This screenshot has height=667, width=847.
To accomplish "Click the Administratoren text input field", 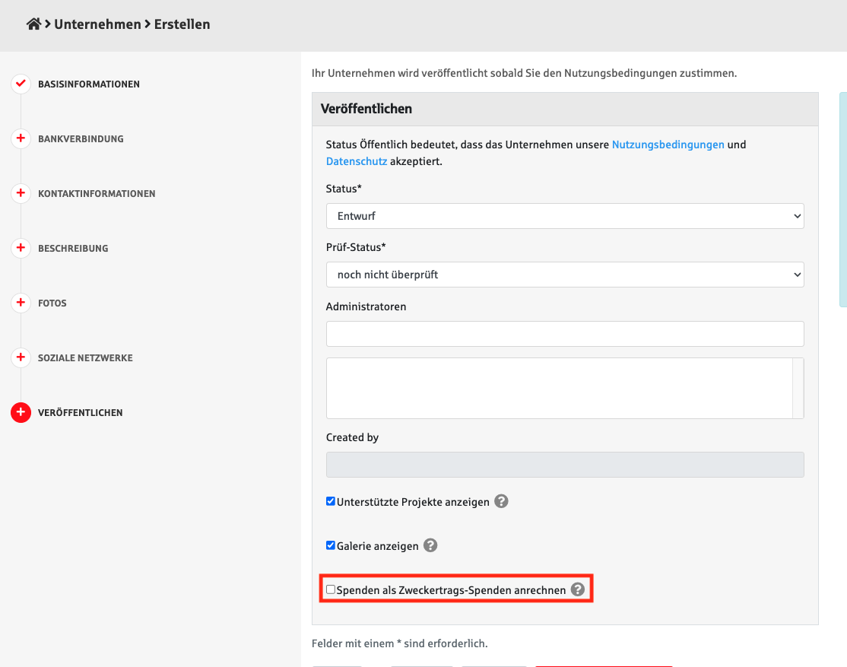I will (x=564, y=334).
